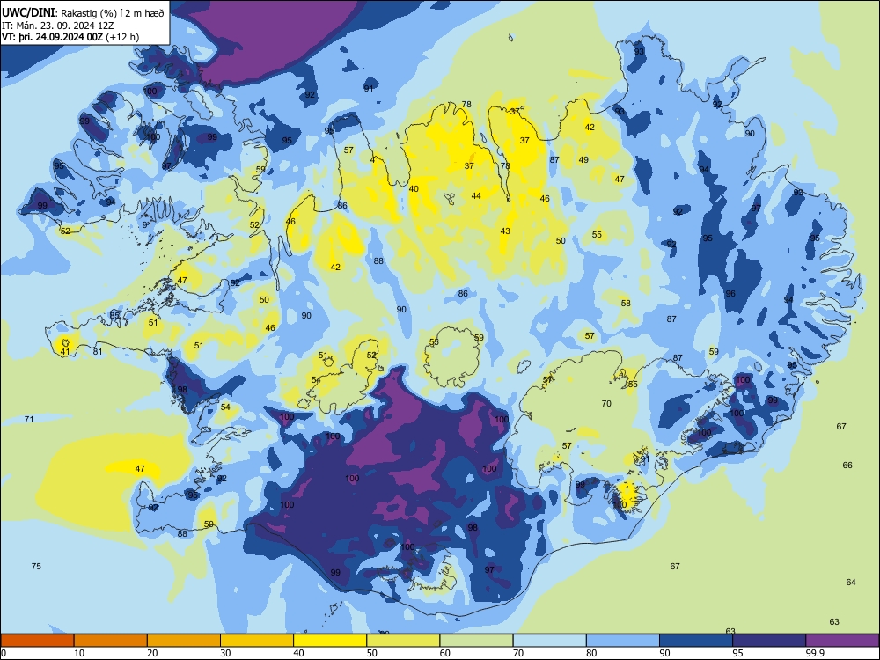Click the '10' legend tick label
Viewport: 880px width, 660px height.
click(79, 653)
